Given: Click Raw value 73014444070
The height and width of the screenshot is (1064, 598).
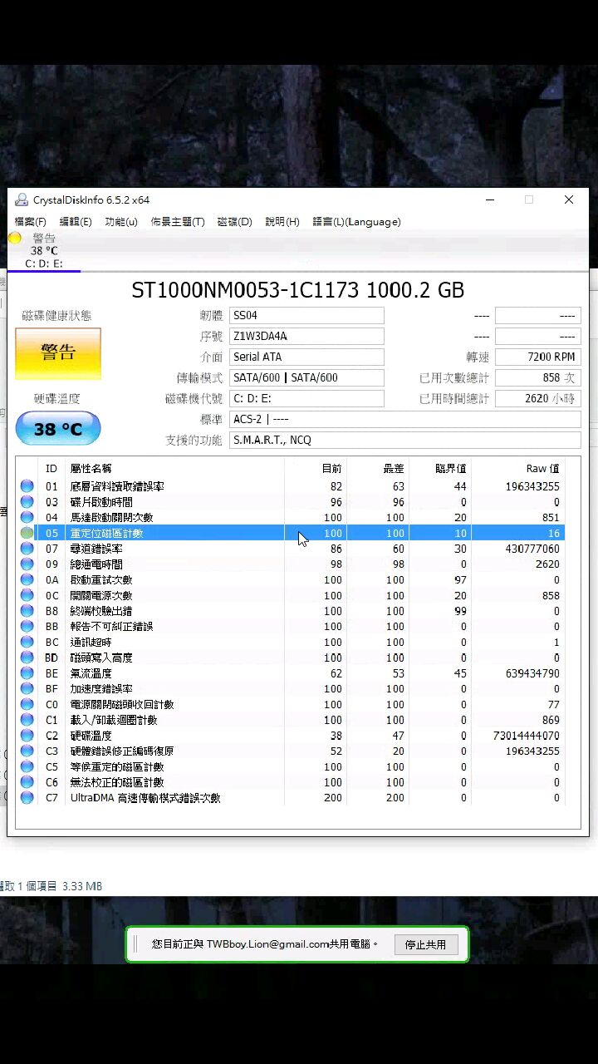Looking at the screenshot, I should (x=526, y=736).
